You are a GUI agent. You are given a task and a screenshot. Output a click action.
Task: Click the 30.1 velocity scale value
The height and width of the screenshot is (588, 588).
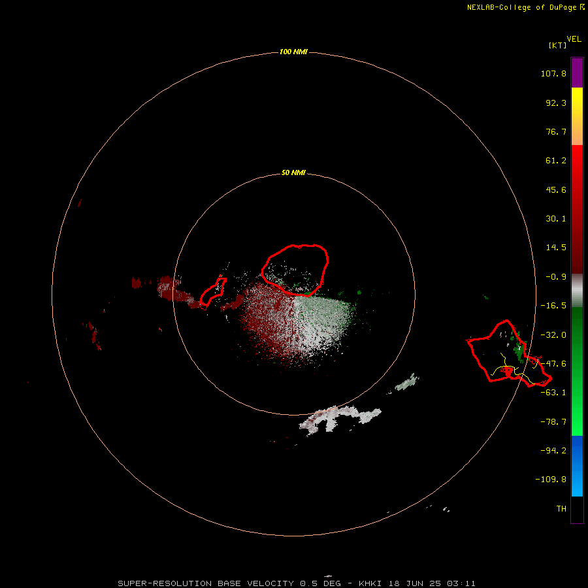(556, 219)
